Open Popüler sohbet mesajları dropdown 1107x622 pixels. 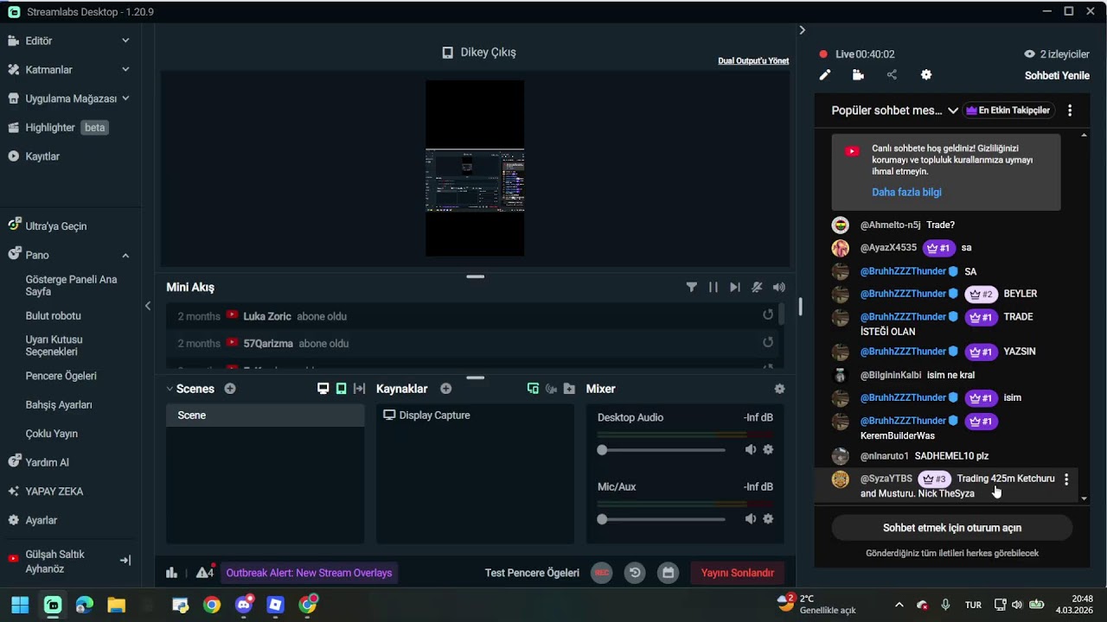(895, 111)
